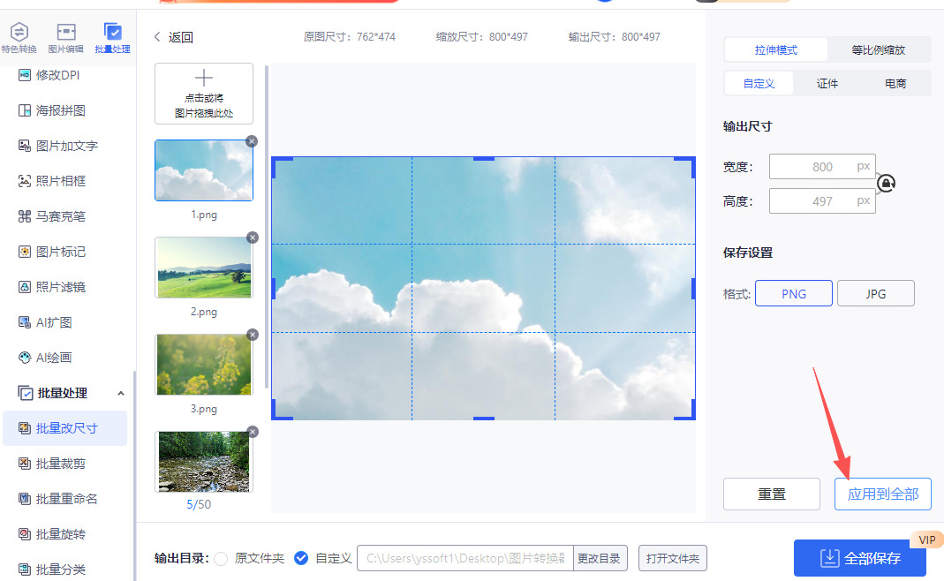Screen dimensions: 944x581
Task: Collapse the 批量处理 sidebar group
Action: click(x=121, y=393)
